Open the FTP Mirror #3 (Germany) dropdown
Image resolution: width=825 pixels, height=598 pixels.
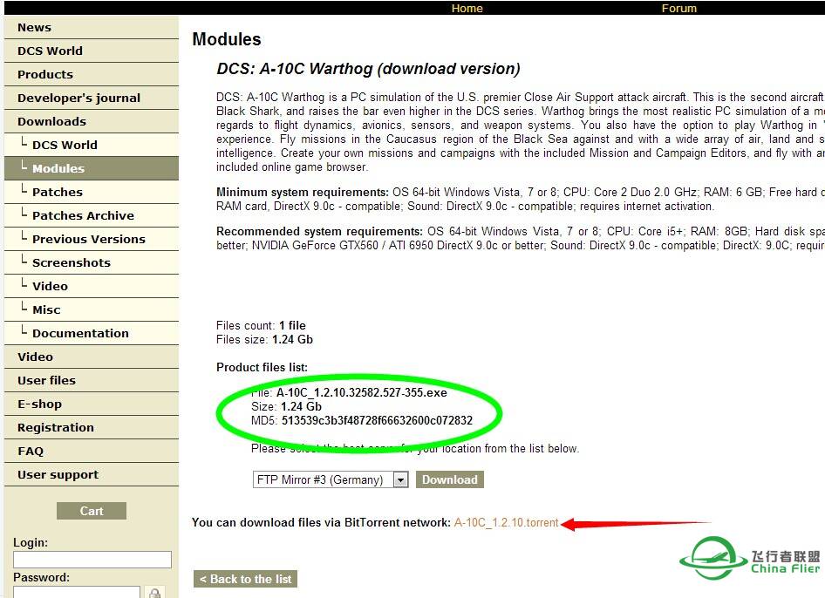[x=331, y=479]
